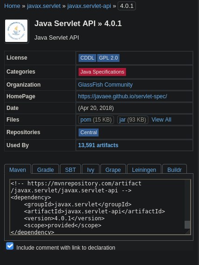Click inside the Maven dependency snippet textarea
This screenshot has width=199, height=265.
point(100,207)
